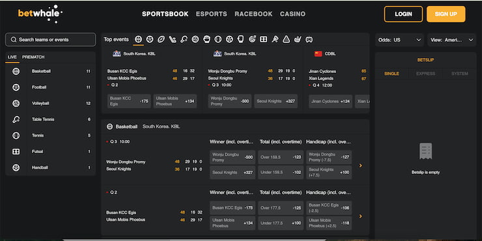Select Seoul Knights (+7.5) handicap +100
Screen dimensions: 482x241
[329, 173]
